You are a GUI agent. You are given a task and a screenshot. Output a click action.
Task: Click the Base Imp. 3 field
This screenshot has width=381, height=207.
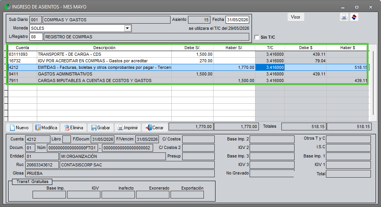point(272,156)
